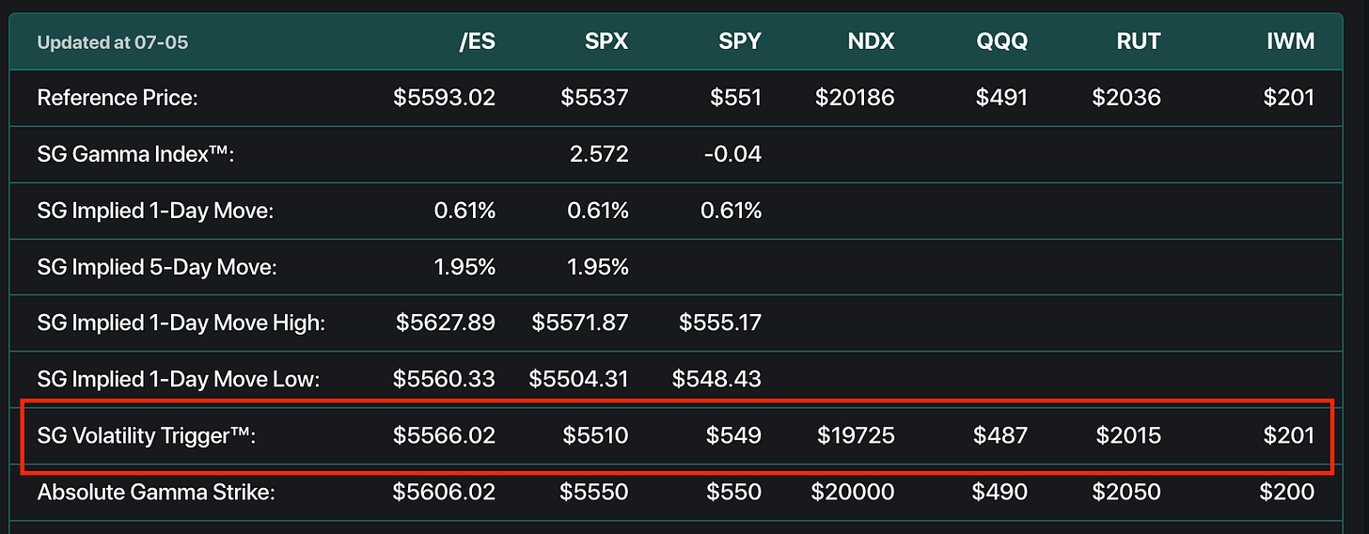Click SPY gamma index value -0.04
Viewport: 1369px width, 534px height.
pos(732,154)
